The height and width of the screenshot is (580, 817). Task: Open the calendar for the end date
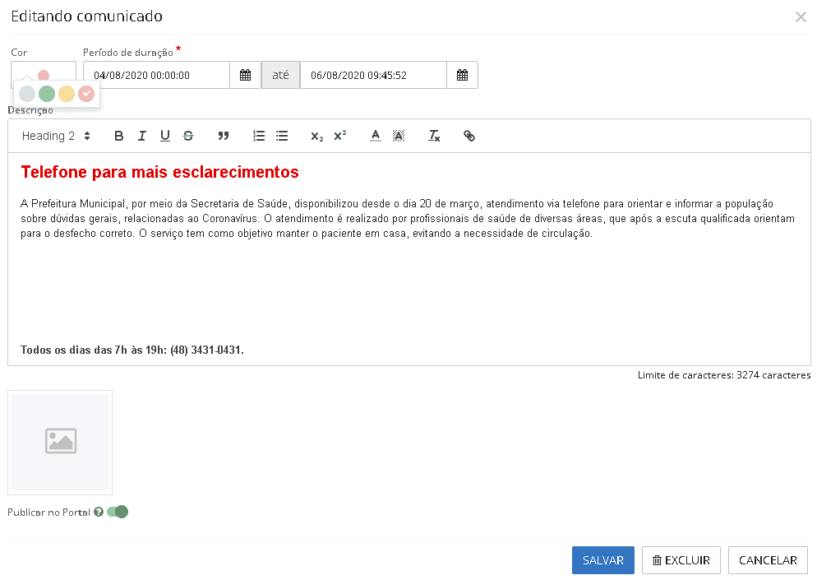coord(462,74)
